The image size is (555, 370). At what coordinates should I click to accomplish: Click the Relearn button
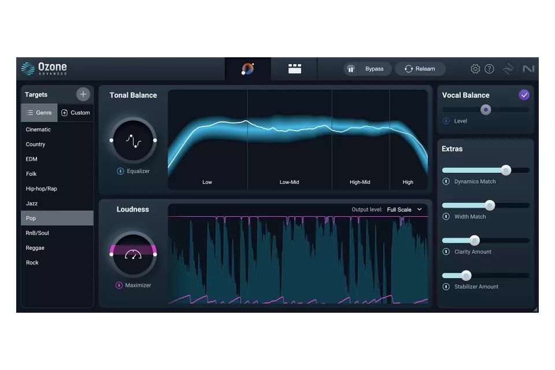click(x=420, y=69)
